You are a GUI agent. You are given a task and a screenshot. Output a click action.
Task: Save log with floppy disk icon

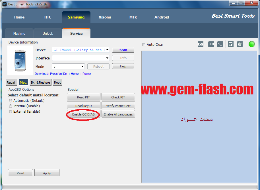(x=230, y=44)
